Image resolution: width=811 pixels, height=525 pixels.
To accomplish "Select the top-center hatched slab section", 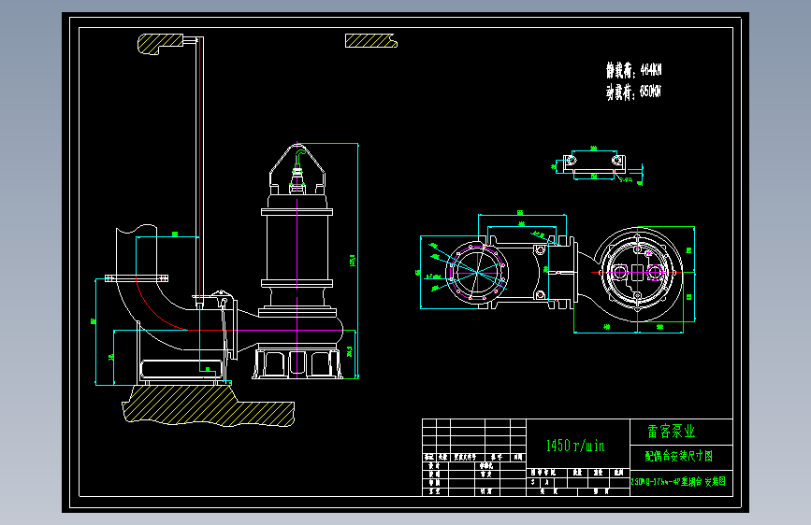I will [370, 41].
